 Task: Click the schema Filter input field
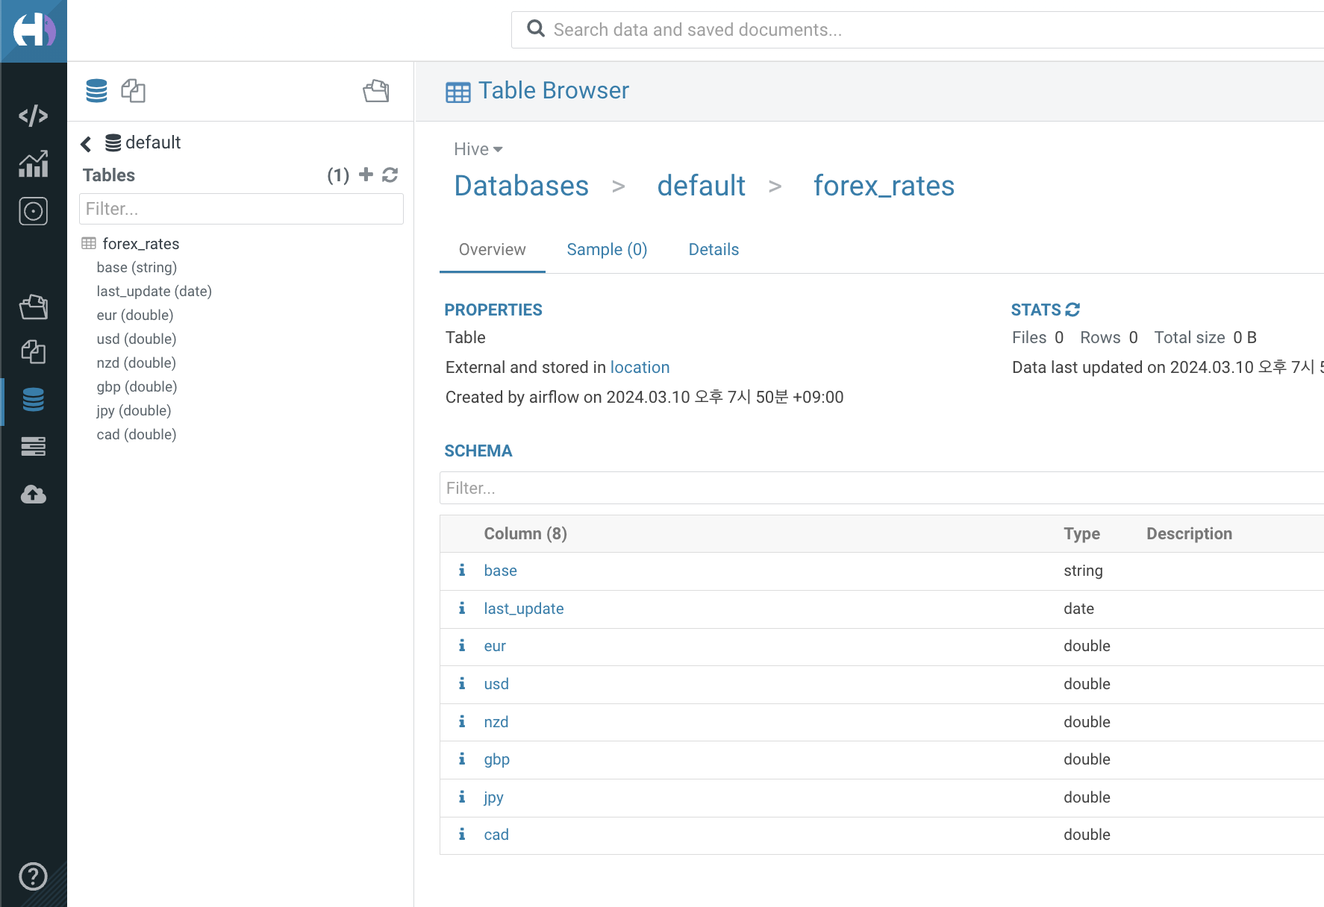[881, 488]
